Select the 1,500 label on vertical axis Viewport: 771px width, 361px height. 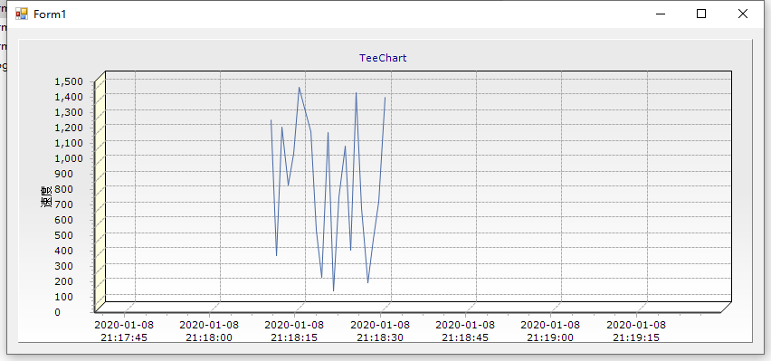point(69,81)
